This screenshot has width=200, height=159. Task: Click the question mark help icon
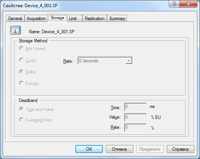pyautogui.click(x=174, y=4)
